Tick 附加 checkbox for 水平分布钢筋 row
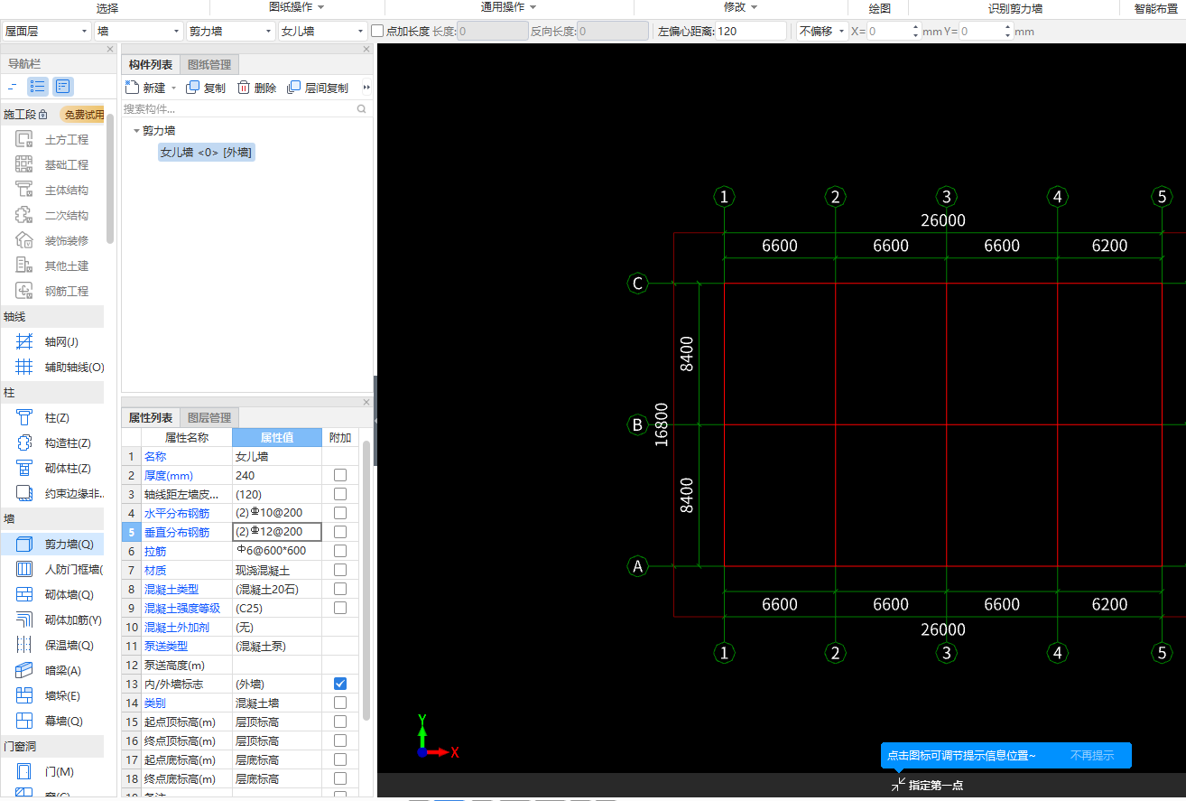Image resolution: width=1186 pixels, height=801 pixels. (340, 513)
